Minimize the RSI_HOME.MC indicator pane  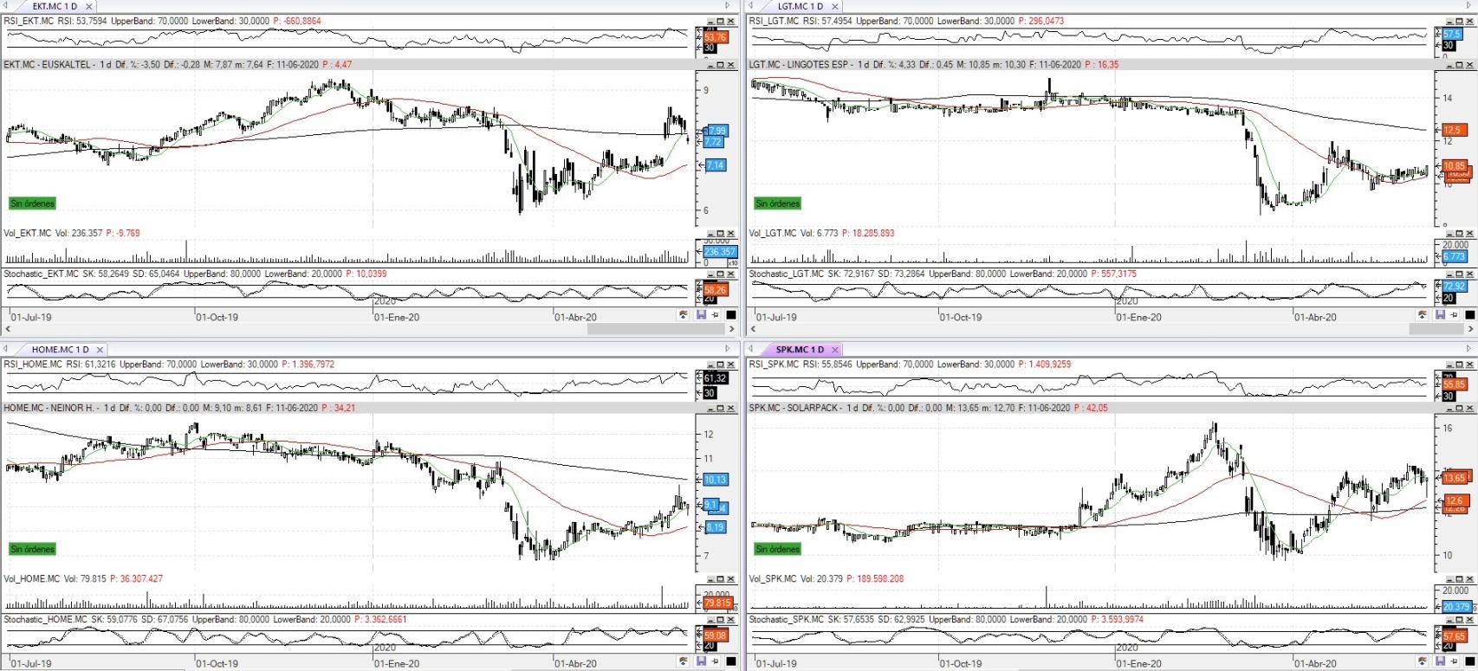[x=710, y=365]
